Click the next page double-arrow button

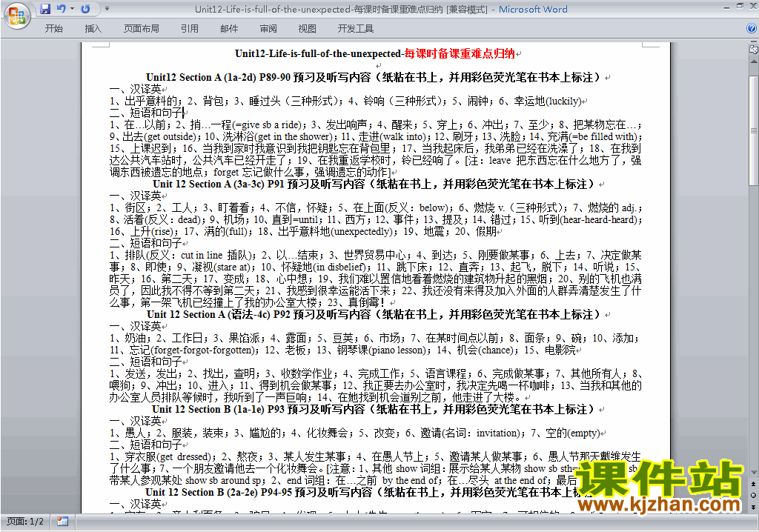pos(754,507)
